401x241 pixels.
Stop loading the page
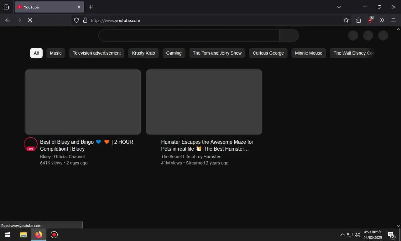(x=30, y=20)
